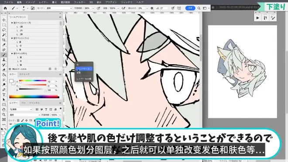This screenshot has height=162, width=288.
Task: Toggle lock position icon
Action: [27, 121]
